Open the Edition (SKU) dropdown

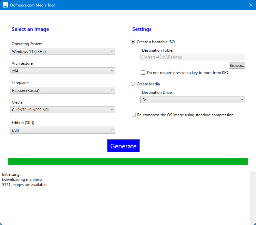click(62, 130)
